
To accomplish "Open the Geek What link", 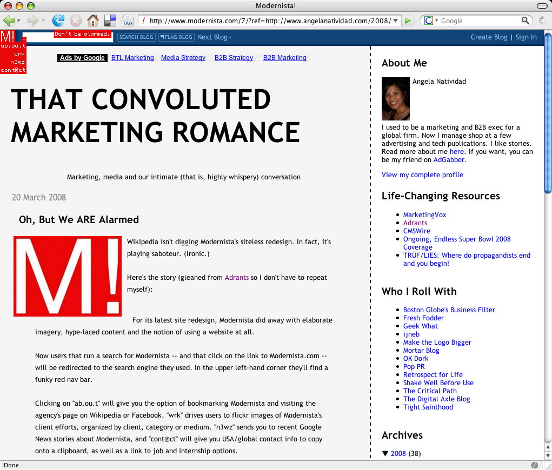I will point(420,326).
